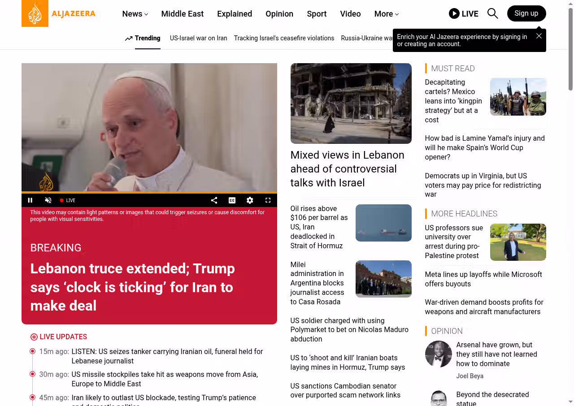This screenshot has width=574, height=406.
Task: Open video settings gear
Action: point(250,200)
